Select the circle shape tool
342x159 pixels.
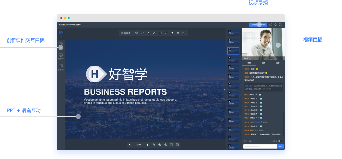pyautogui.click(x=166, y=33)
